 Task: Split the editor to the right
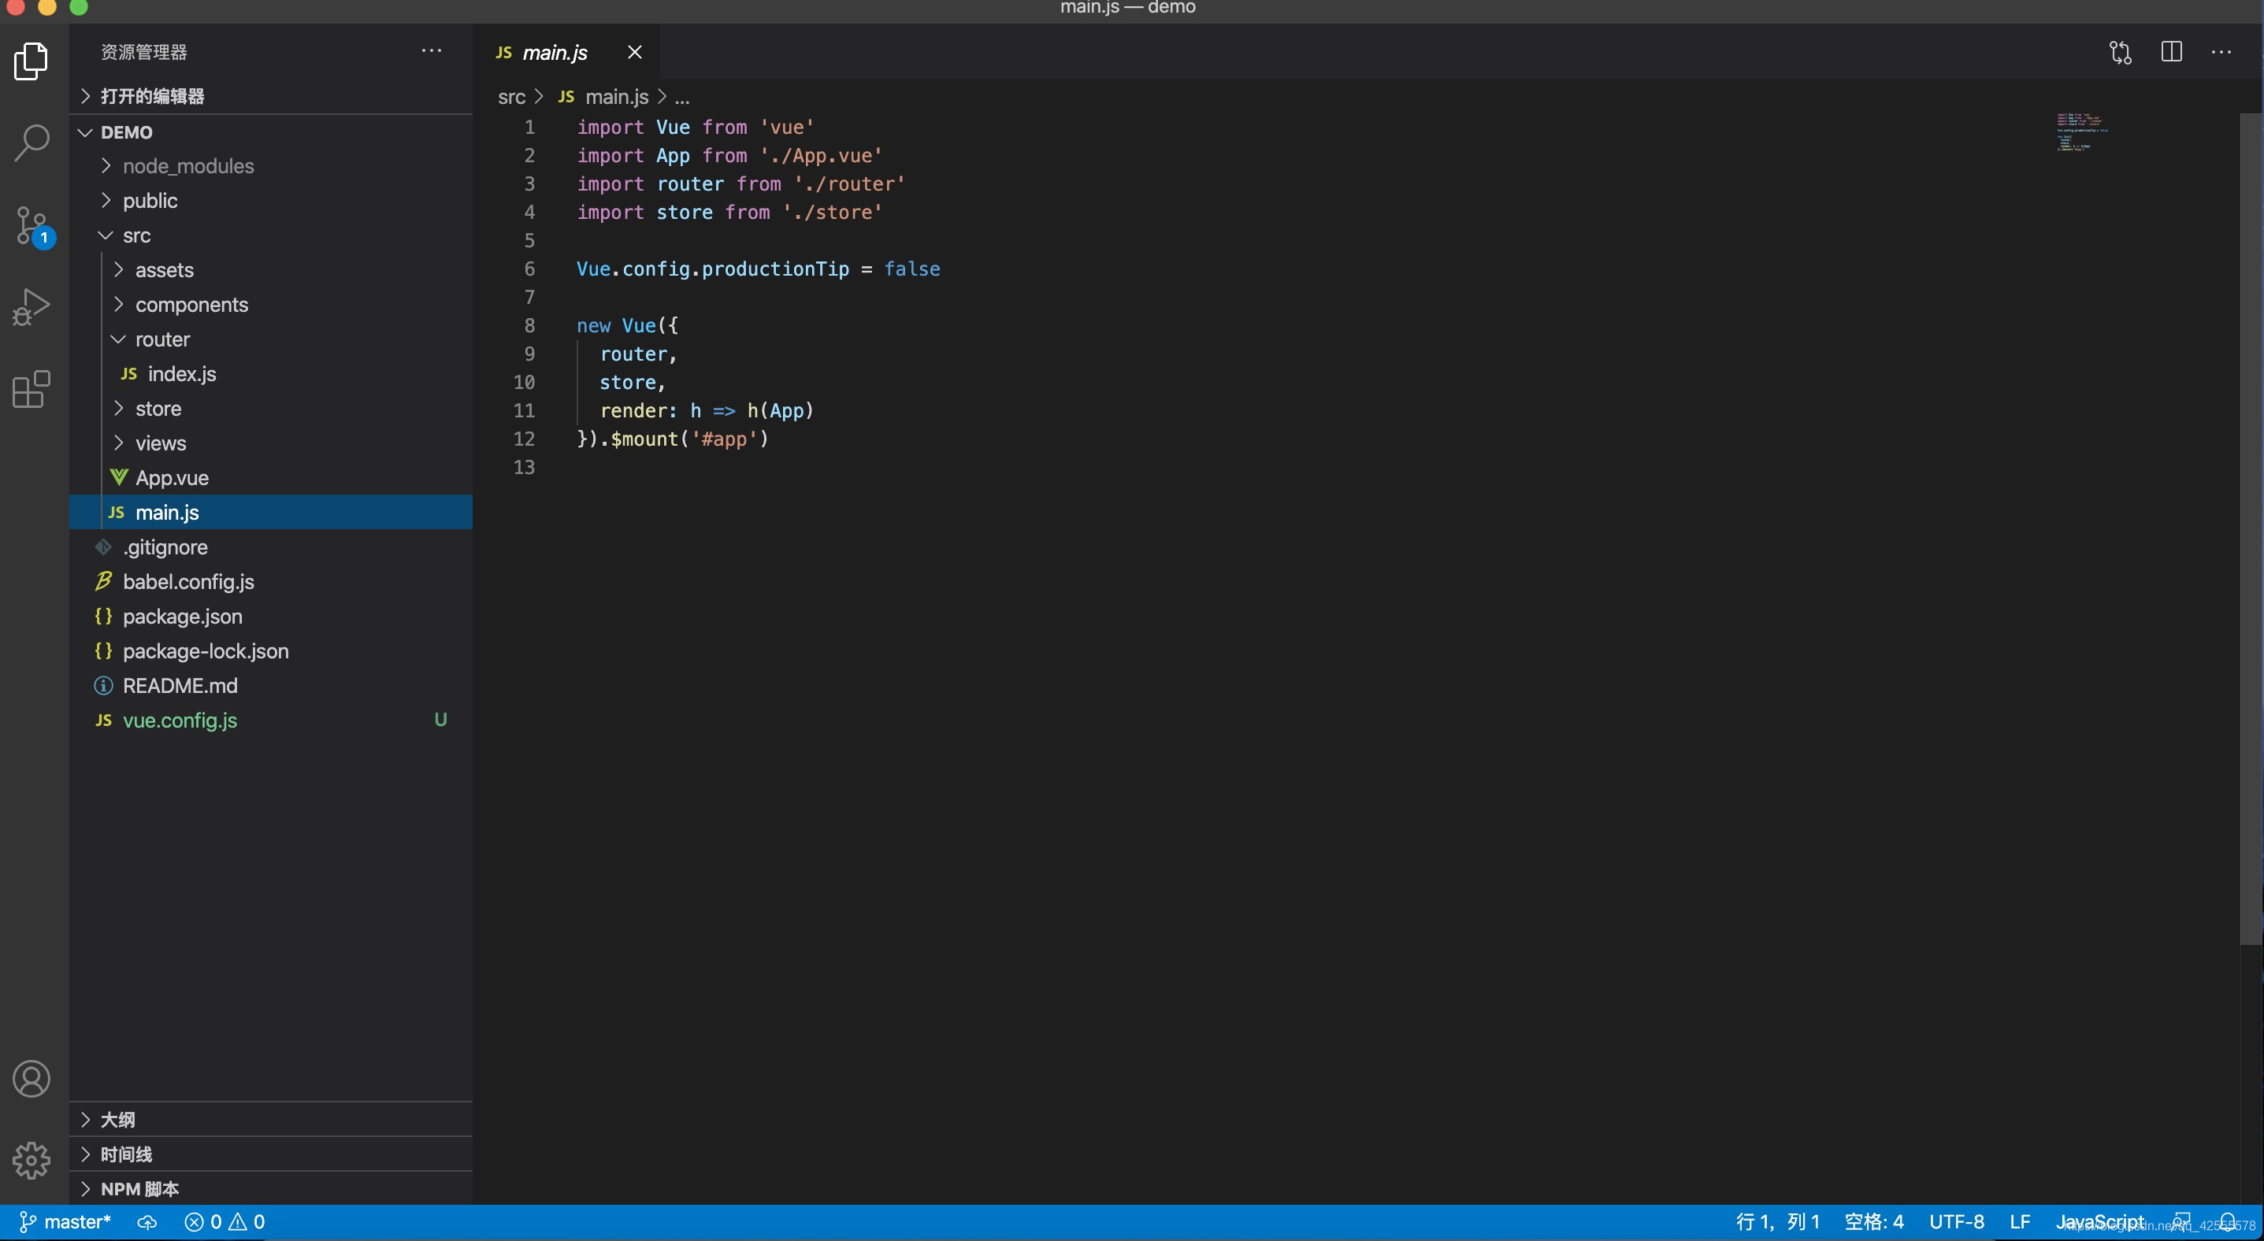2171,52
